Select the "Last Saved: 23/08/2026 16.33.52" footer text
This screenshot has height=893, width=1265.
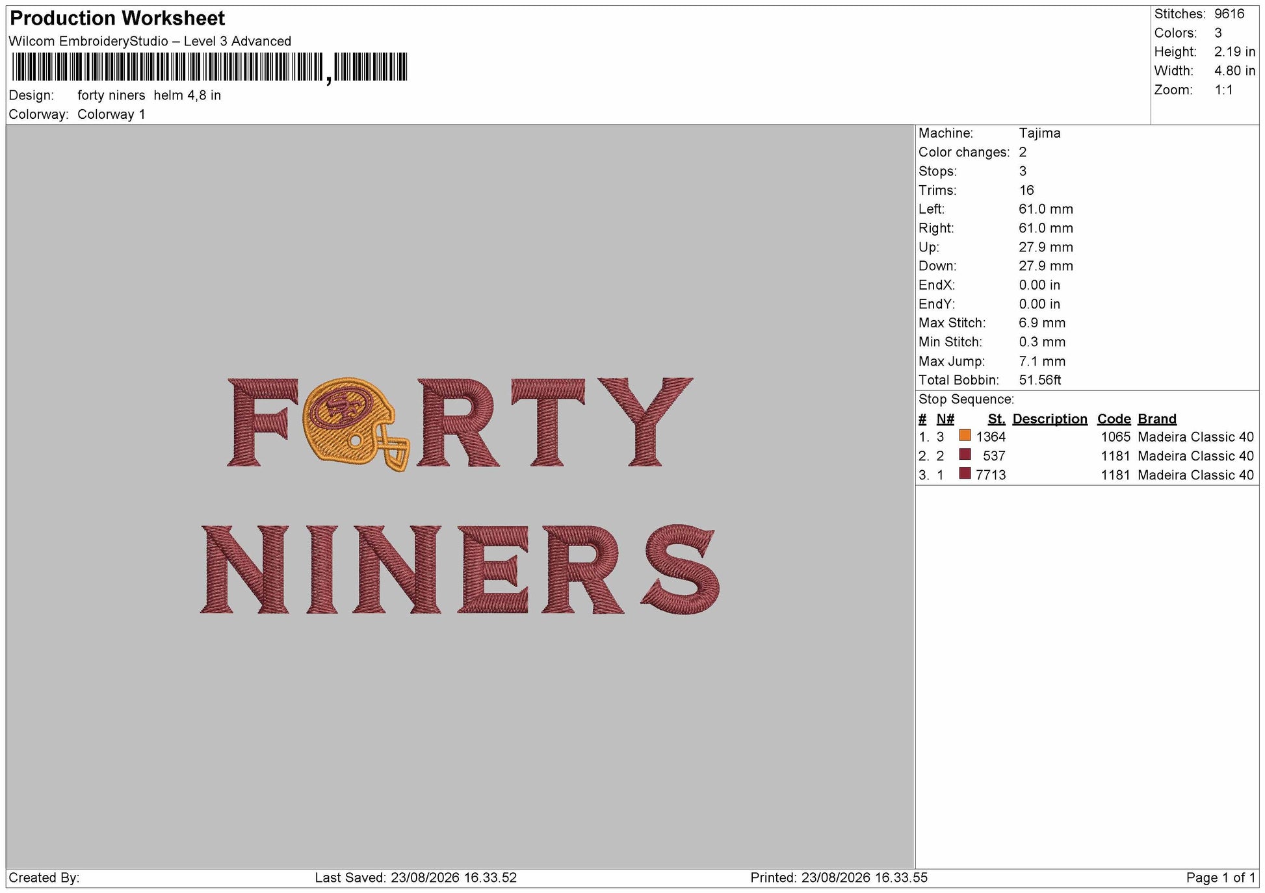pos(416,878)
